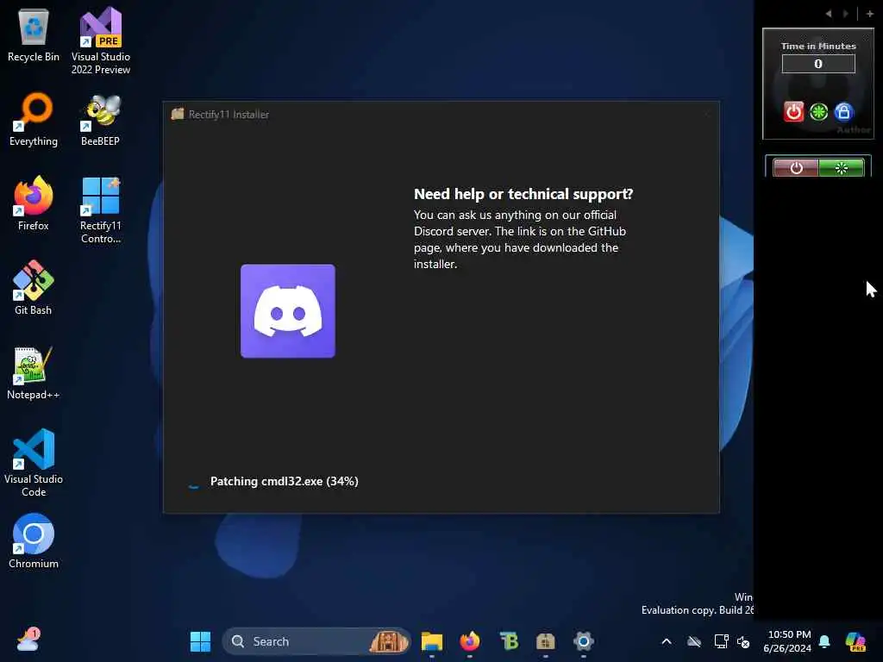Open the Everything search shortcut
This screenshot has width=883, height=662.
coord(34,120)
